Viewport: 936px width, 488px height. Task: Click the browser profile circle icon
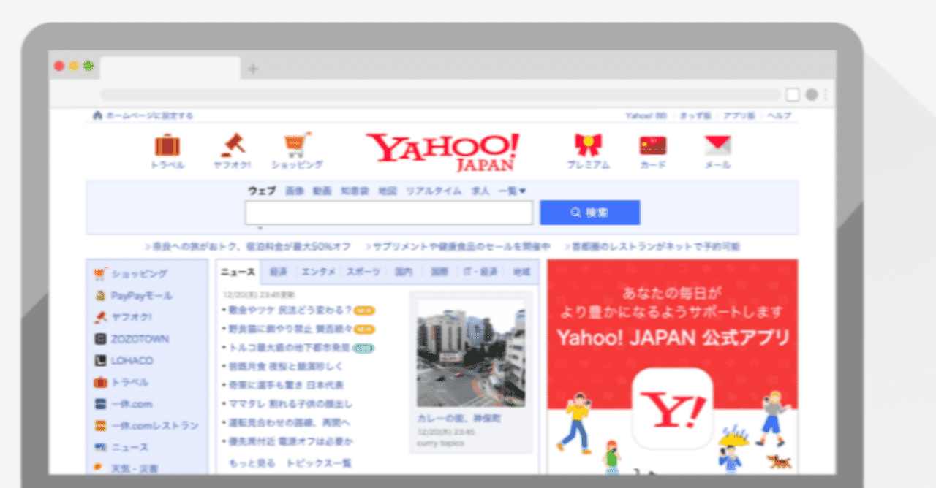coord(812,94)
